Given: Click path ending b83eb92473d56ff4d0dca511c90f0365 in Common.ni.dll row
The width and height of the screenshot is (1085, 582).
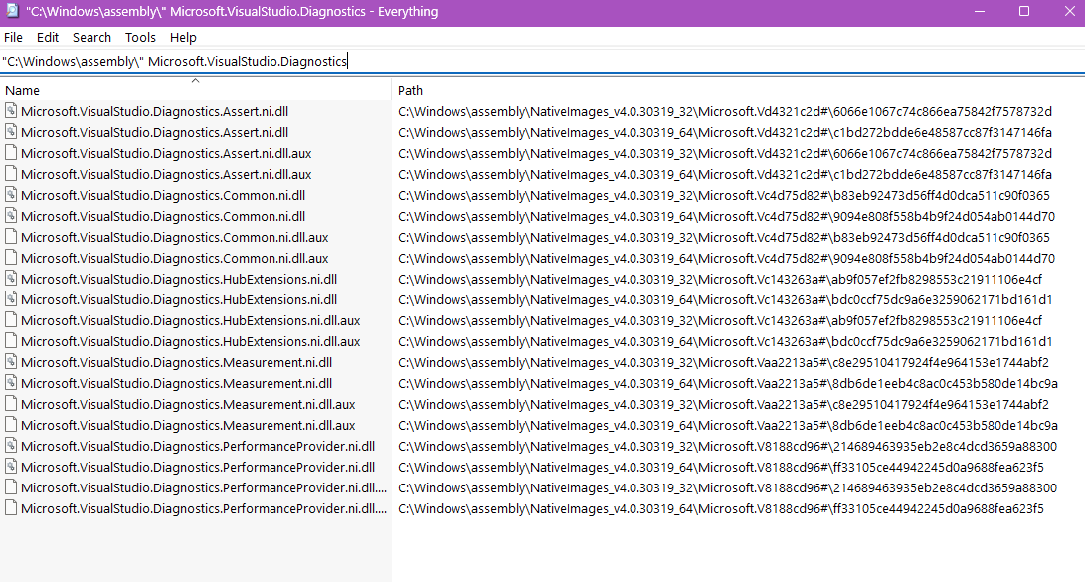Looking at the screenshot, I should [x=724, y=195].
